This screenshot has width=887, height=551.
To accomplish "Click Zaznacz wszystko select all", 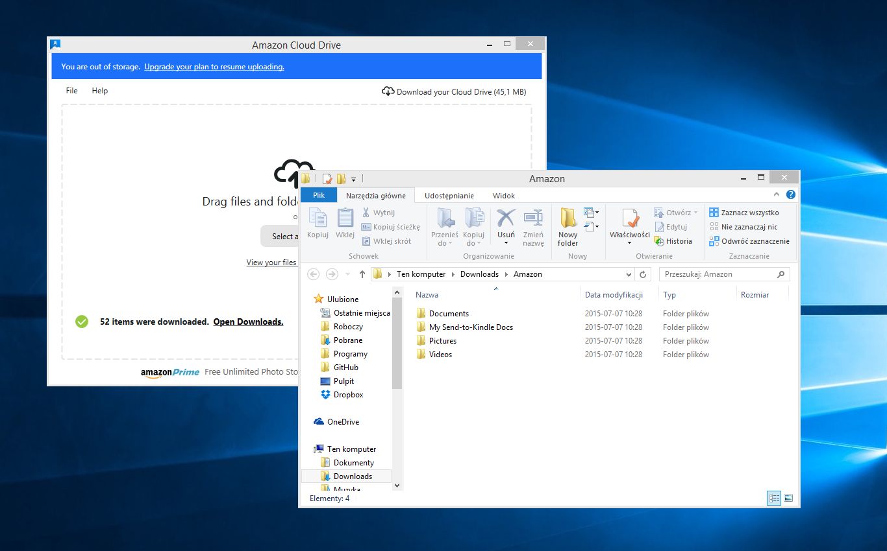I will coord(744,213).
